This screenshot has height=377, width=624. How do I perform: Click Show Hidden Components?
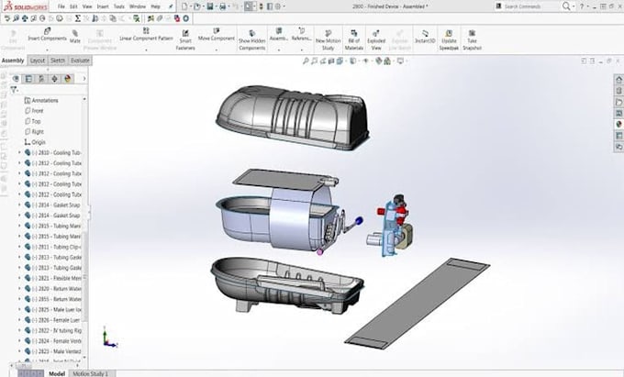pos(252,40)
